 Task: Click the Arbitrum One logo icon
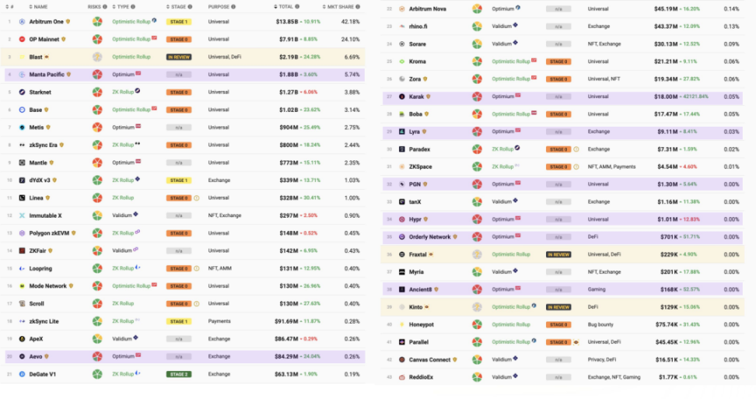click(x=22, y=21)
